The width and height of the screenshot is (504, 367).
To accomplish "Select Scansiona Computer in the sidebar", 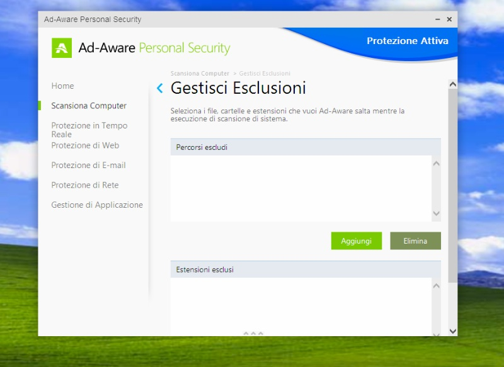I will [89, 106].
